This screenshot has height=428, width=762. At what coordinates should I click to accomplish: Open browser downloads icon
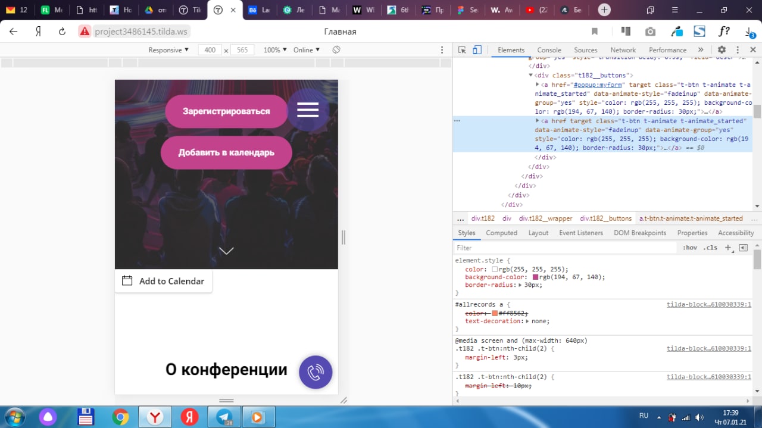(749, 32)
